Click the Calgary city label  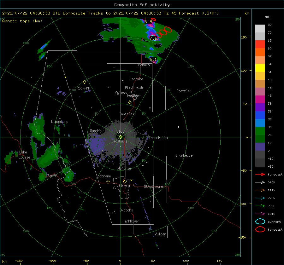click(x=123, y=185)
